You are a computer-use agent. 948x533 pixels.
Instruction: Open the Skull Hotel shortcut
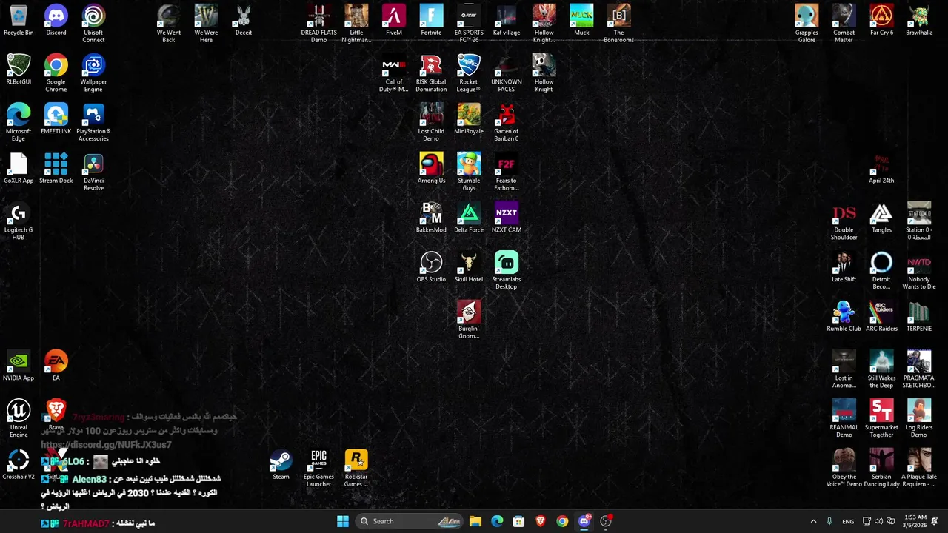[x=469, y=267]
